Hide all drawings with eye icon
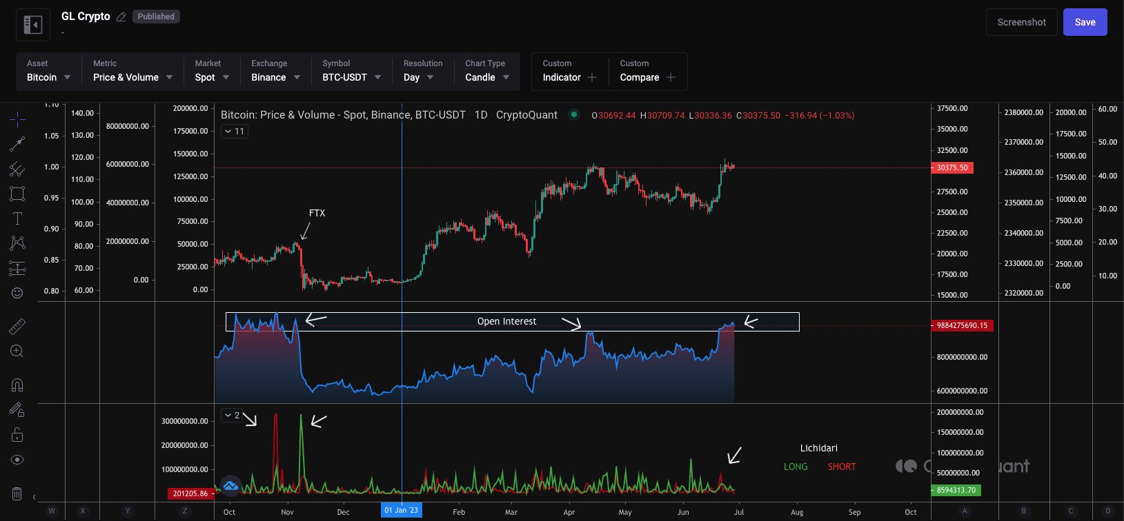The height and width of the screenshot is (521, 1124). coord(17,460)
